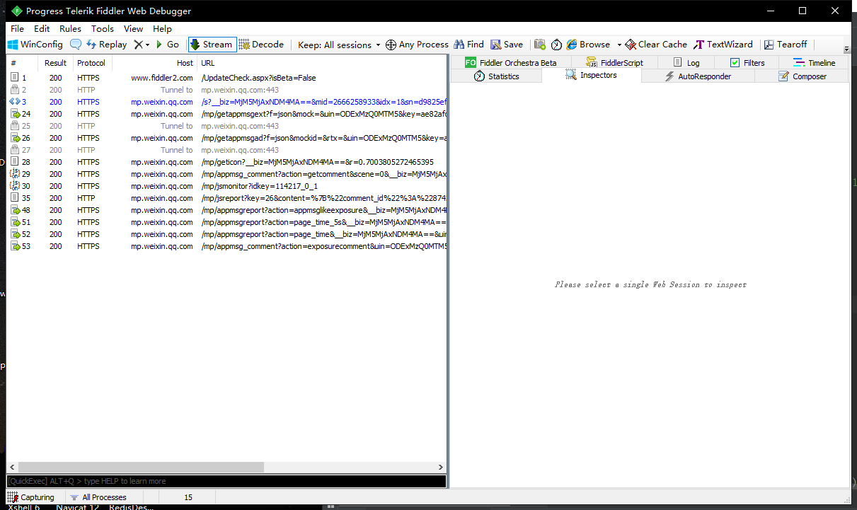Click the QuickExec command input box
857x510 pixels.
coord(226,481)
